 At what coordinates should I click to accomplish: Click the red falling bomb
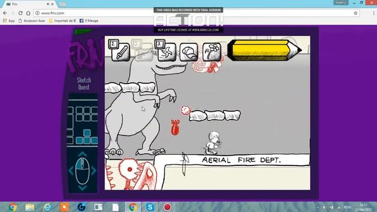(175, 127)
